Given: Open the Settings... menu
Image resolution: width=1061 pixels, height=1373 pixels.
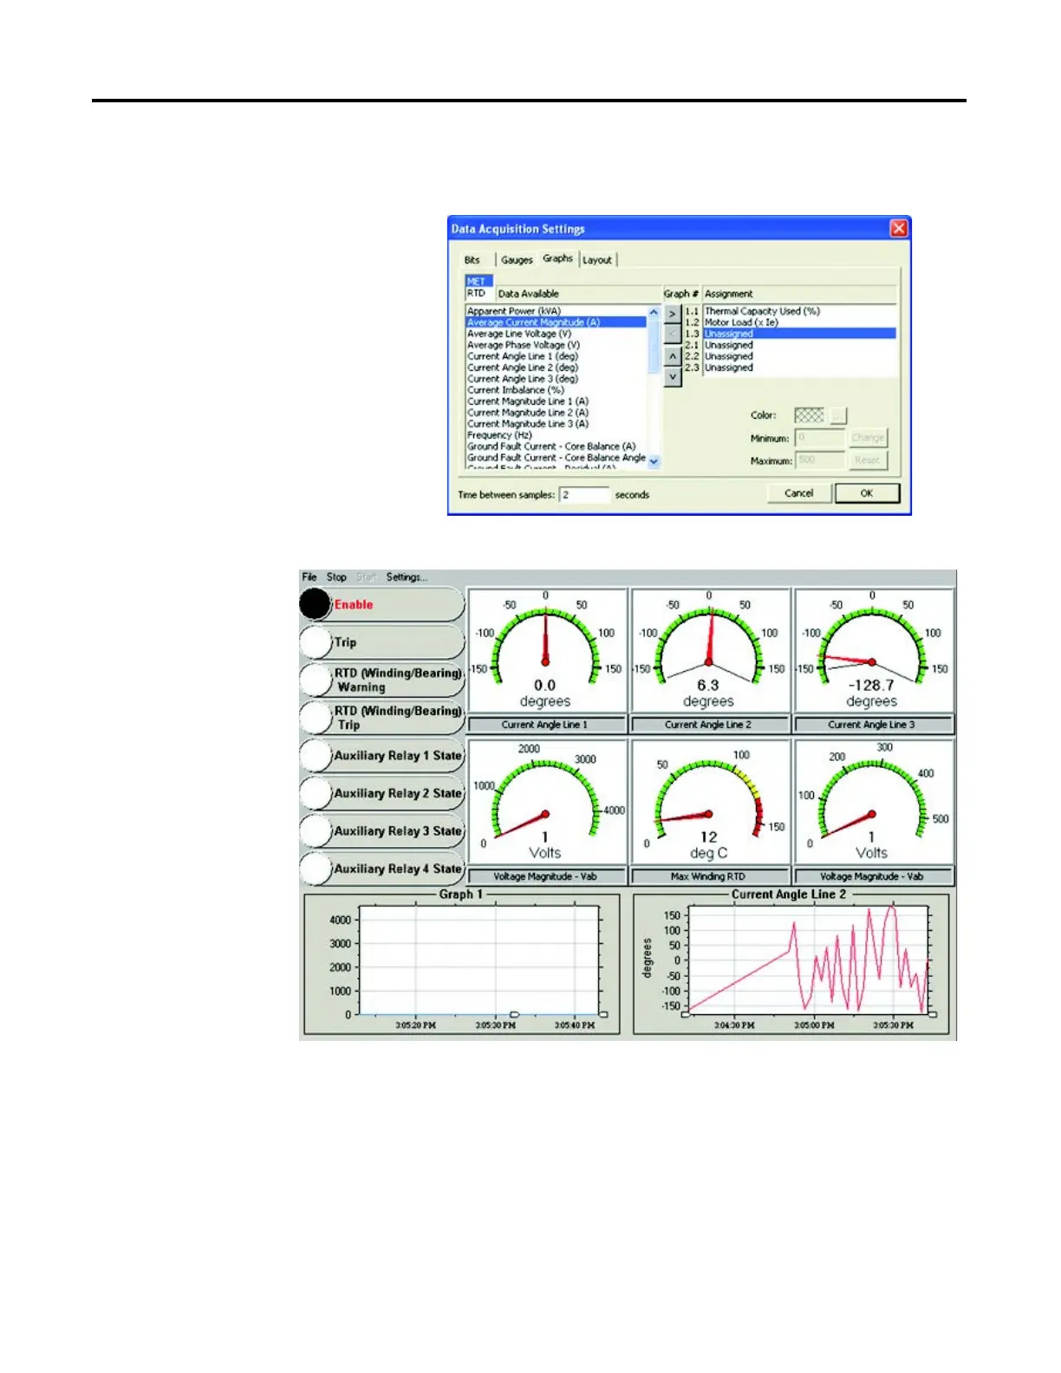Looking at the screenshot, I should click(407, 577).
